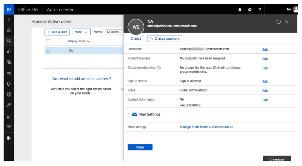Click the Sign-in allowed value
Image resolution: width=302 pixels, height=166 pixels.
[x=190, y=81]
